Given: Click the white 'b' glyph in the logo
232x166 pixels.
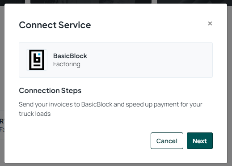Looking at the screenshot, I should coord(37,58).
